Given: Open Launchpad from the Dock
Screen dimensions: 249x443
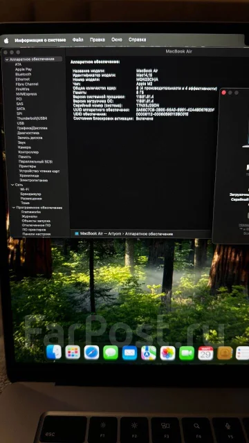Looking at the screenshot, I should click(73, 352).
